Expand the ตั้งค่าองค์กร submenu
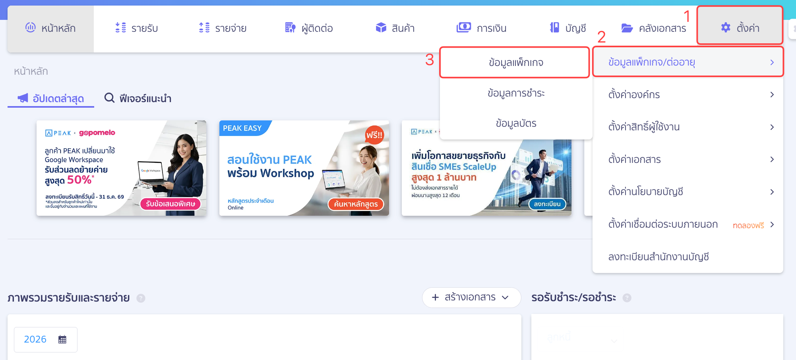 772,95
